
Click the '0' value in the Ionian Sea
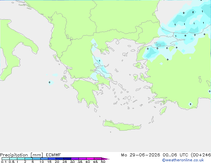pyautogui.click(x=50, y=82)
